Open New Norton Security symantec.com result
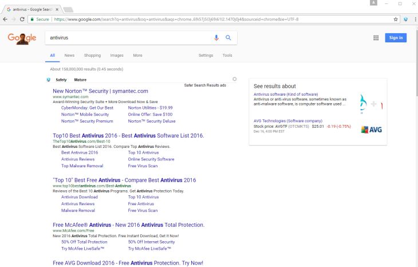Image resolution: width=418 pixels, height=267 pixels. [x=100, y=91]
